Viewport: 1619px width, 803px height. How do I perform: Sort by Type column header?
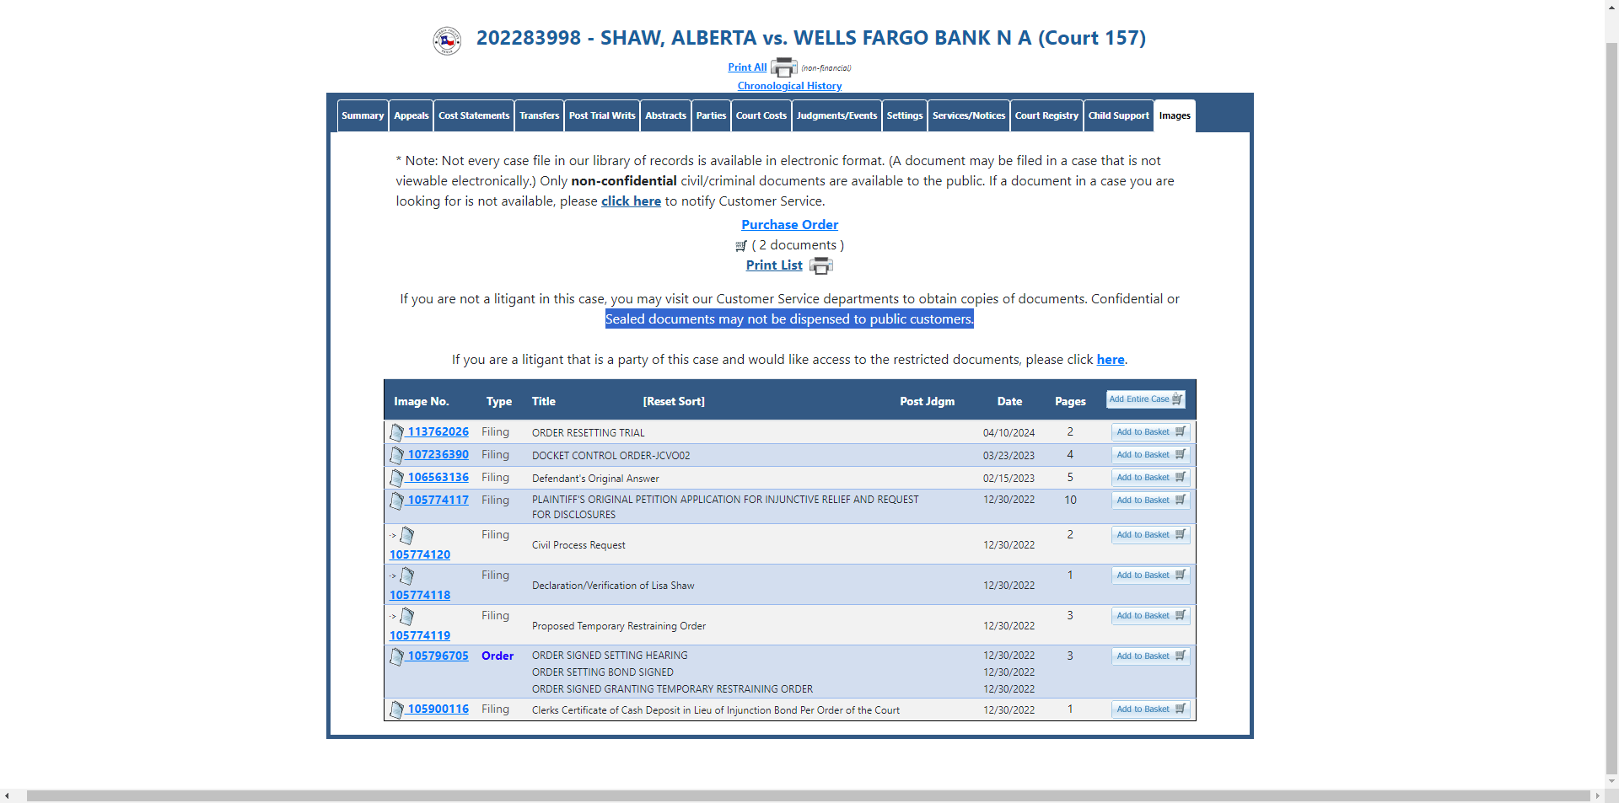click(x=498, y=402)
